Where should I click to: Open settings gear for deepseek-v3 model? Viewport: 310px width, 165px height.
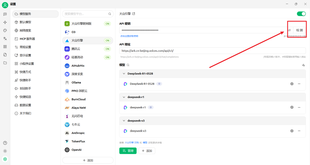(x=292, y=131)
